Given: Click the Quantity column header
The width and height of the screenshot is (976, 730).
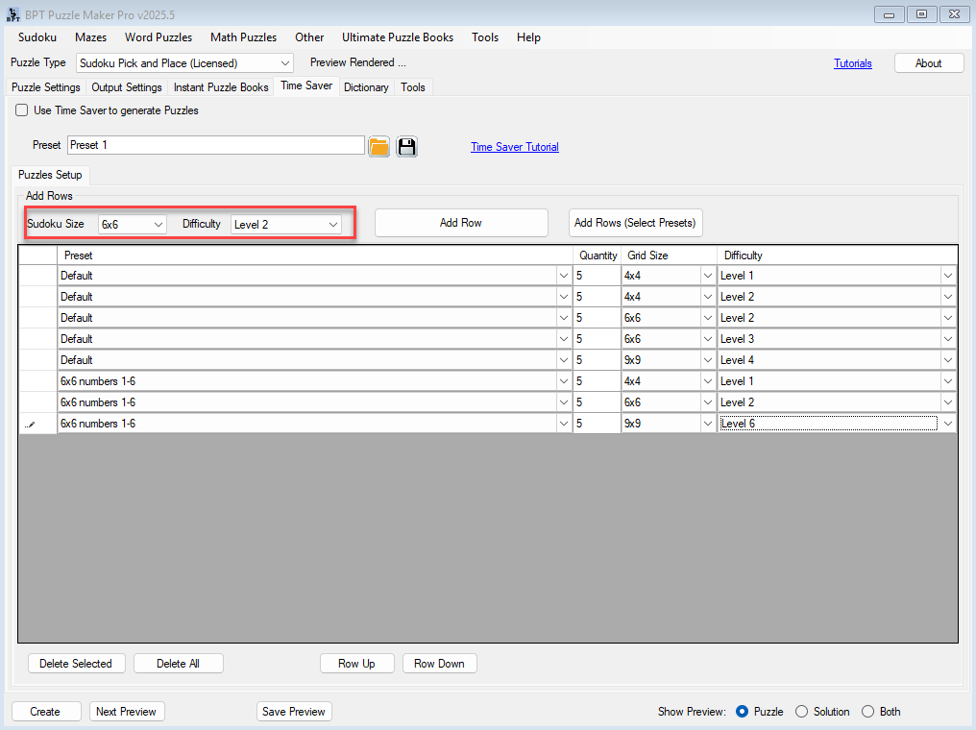Looking at the screenshot, I should (x=598, y=255).
